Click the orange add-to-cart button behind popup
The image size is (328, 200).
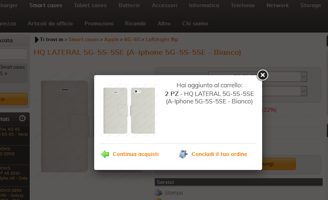(x=279, y=164)
